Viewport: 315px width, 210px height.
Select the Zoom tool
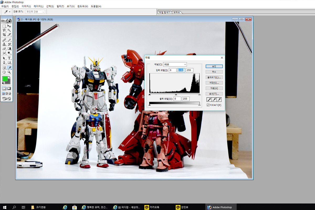pyautogui.click(x=9, y=72)
